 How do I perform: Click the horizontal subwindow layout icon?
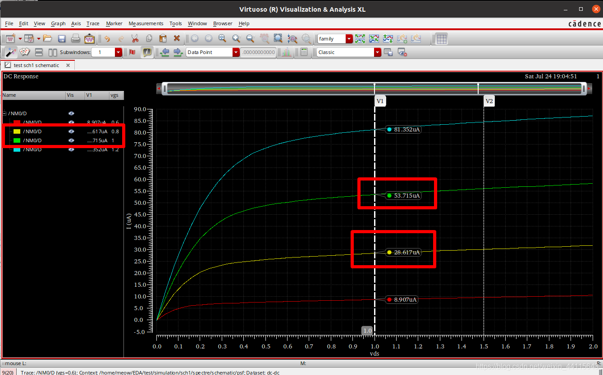tap(39, 52)
